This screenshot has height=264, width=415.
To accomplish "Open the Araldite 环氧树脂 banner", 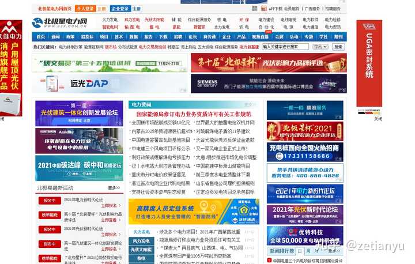I will [x=79, y=141].
